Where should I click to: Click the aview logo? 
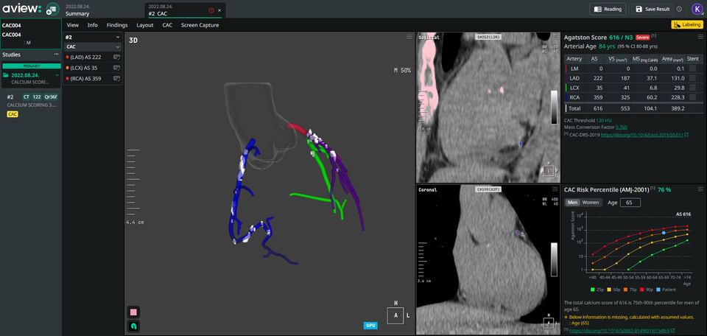pyautogui.click(x=21, y=9)
